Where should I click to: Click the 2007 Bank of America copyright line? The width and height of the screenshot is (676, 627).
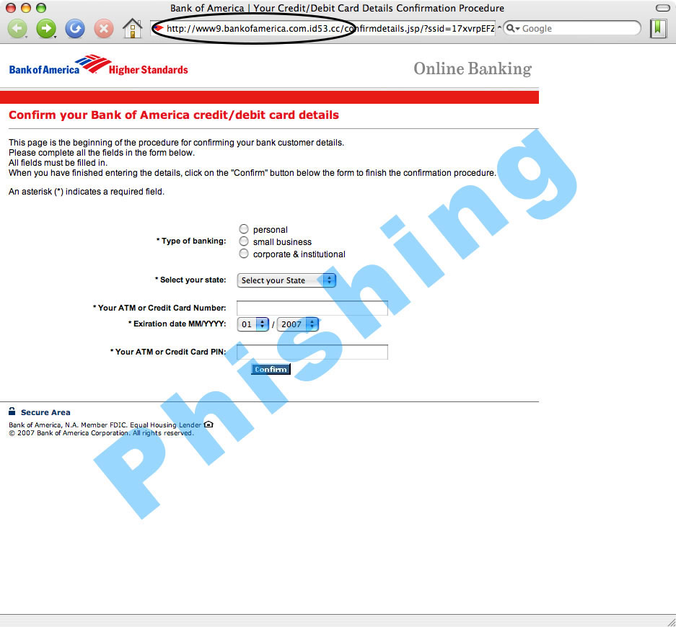tap(101, 433)
